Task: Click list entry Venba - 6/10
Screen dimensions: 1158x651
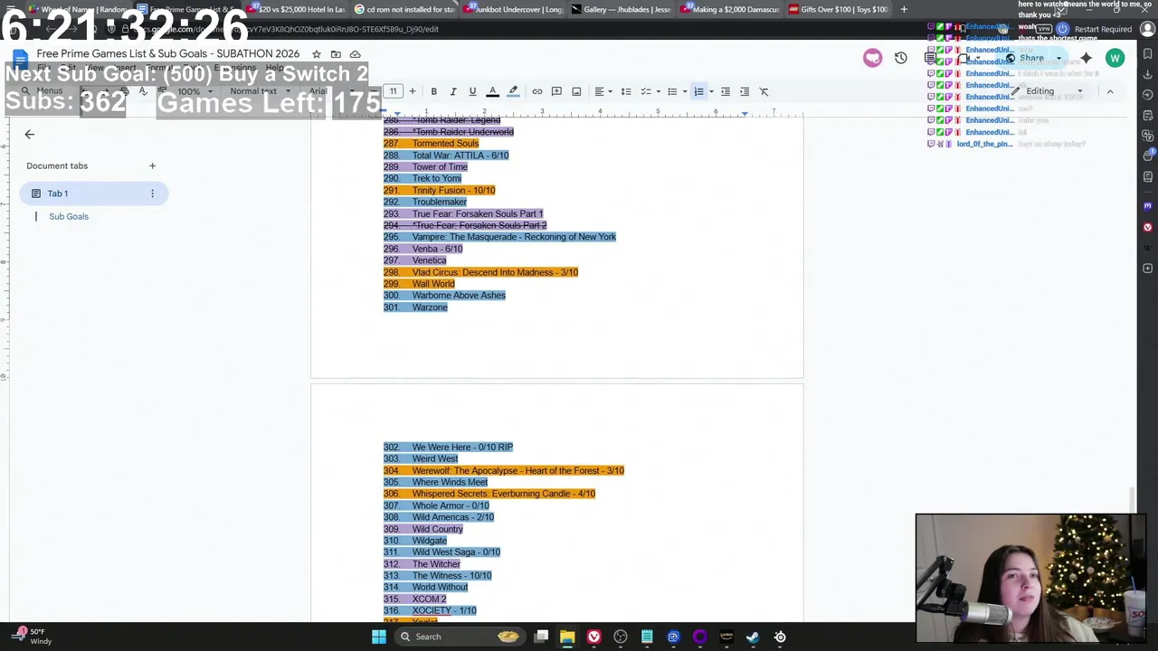Action: click(x=437, y=249)
